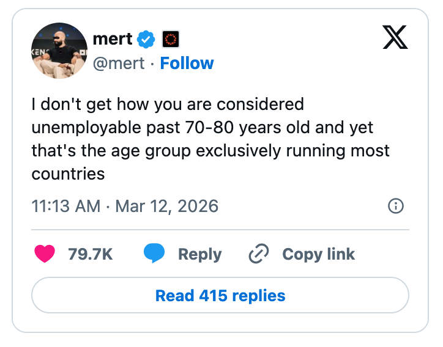443x347 pixels.
Task: Click the 11:13 AM time text
Action: (66, 206)
